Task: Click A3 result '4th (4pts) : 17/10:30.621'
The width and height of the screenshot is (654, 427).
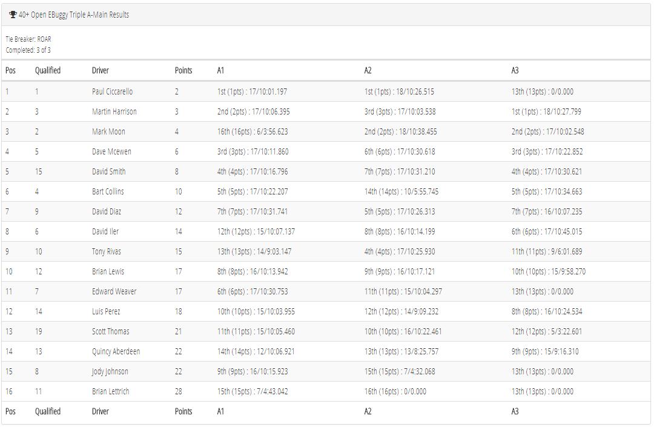Action: 547,172
